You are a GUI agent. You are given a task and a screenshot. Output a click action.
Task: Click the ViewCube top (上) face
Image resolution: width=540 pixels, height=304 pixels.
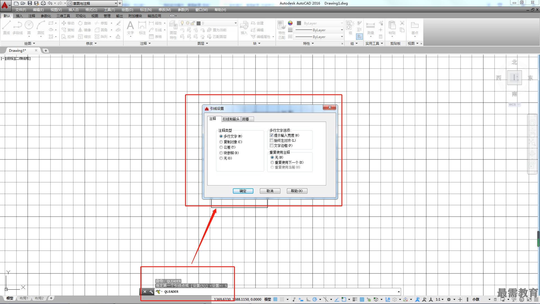514,77
